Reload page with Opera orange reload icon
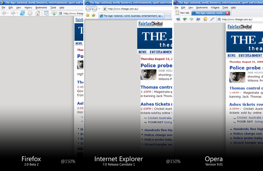This screenshot has width=263, height=171. 205,19
